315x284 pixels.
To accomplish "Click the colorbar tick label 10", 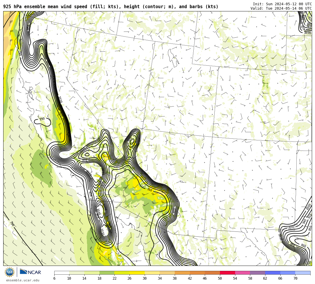I will pyautogui.click(x=69, y=278).
